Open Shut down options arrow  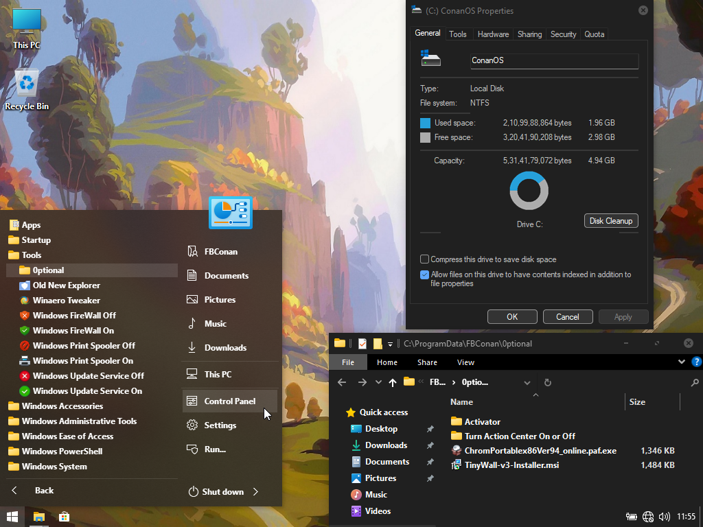point(255,491)
